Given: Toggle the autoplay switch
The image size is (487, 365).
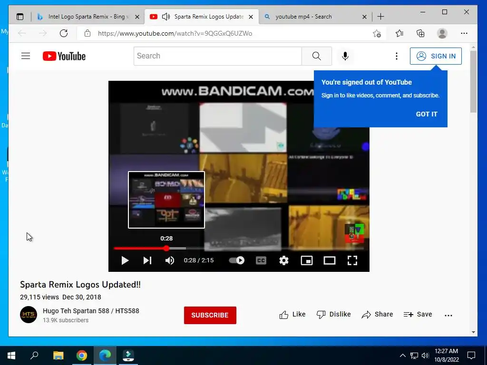Looking at the screenshot, I should click(x=237, y=260).
